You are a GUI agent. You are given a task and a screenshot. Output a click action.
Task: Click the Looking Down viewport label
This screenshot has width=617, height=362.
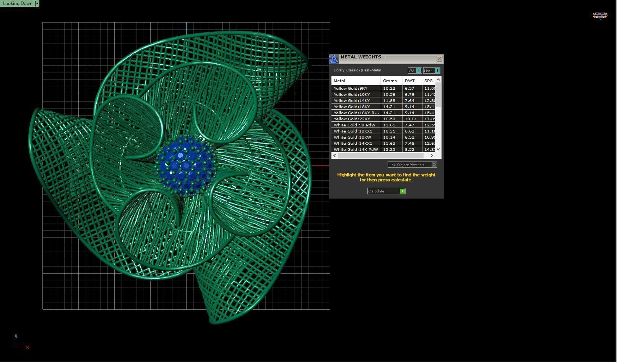coord(18,3)
